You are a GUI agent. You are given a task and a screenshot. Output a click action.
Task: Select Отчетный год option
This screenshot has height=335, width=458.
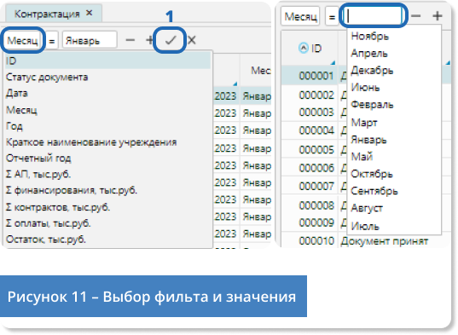(x=107, y=159)
